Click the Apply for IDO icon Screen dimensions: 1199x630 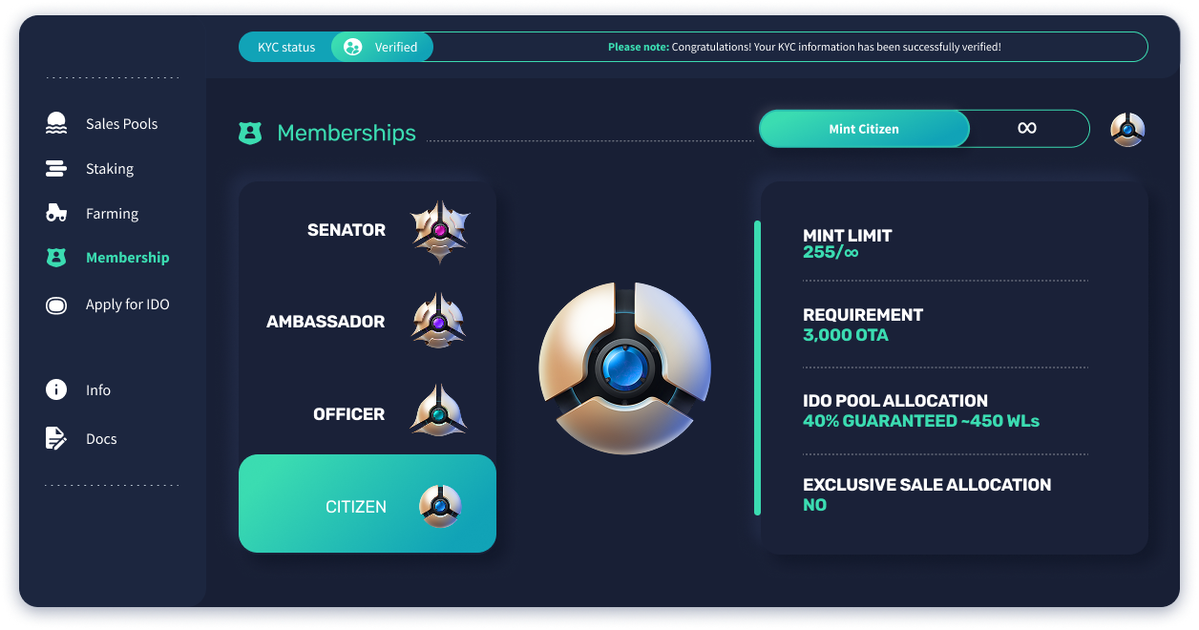(56, 305)
